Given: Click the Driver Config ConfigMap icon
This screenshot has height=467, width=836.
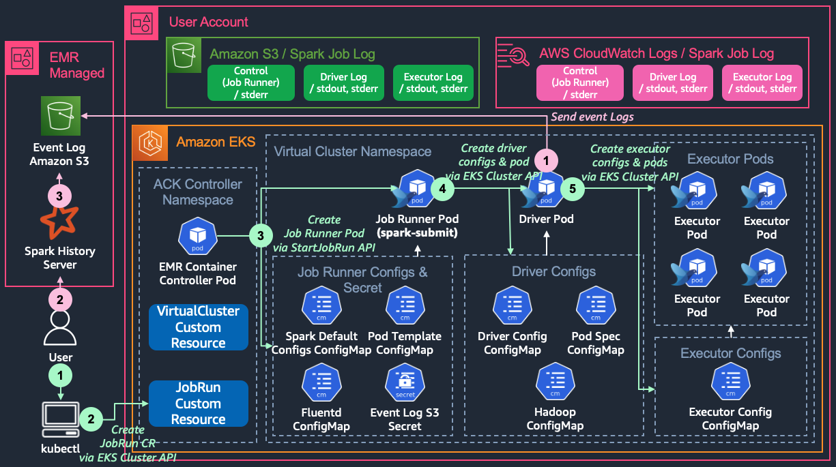Looking at the screenshot, I should click(513, 307).
